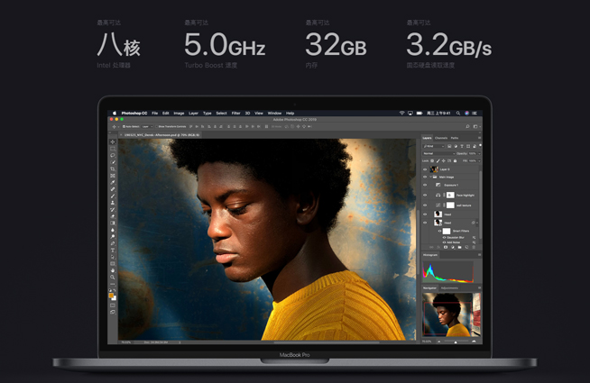Select the Move tool in the toolbox
Image resolution: width=590 pixels, height=383 pixels.
[113, 142]
